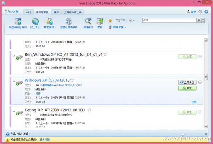Click the scroll down arrow of backup list
The width and height of the screenshot is (213, 144).
pos(206,127)
